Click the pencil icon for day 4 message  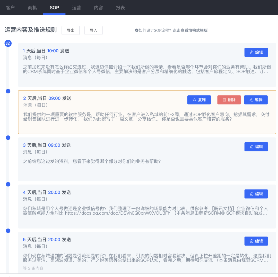coord(251,194)
